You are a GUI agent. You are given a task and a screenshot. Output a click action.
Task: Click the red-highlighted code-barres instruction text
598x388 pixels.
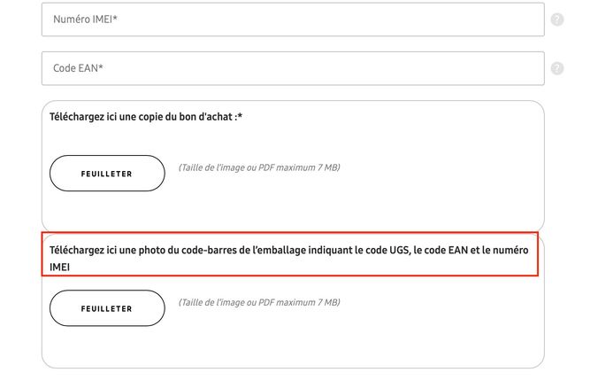click(x=289, y=258)
